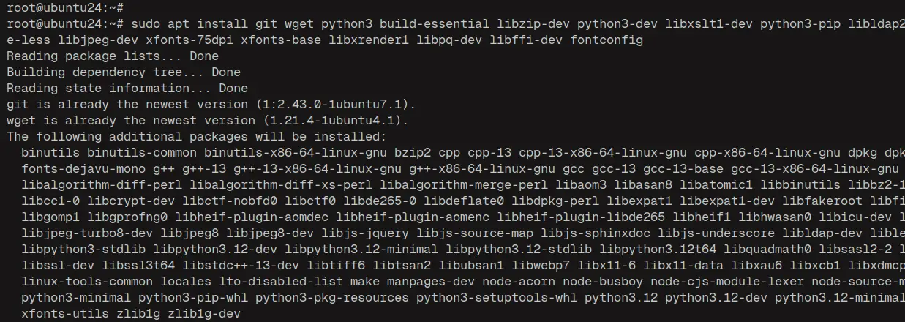Click the libjs-jquery package name

click(365, 233)
